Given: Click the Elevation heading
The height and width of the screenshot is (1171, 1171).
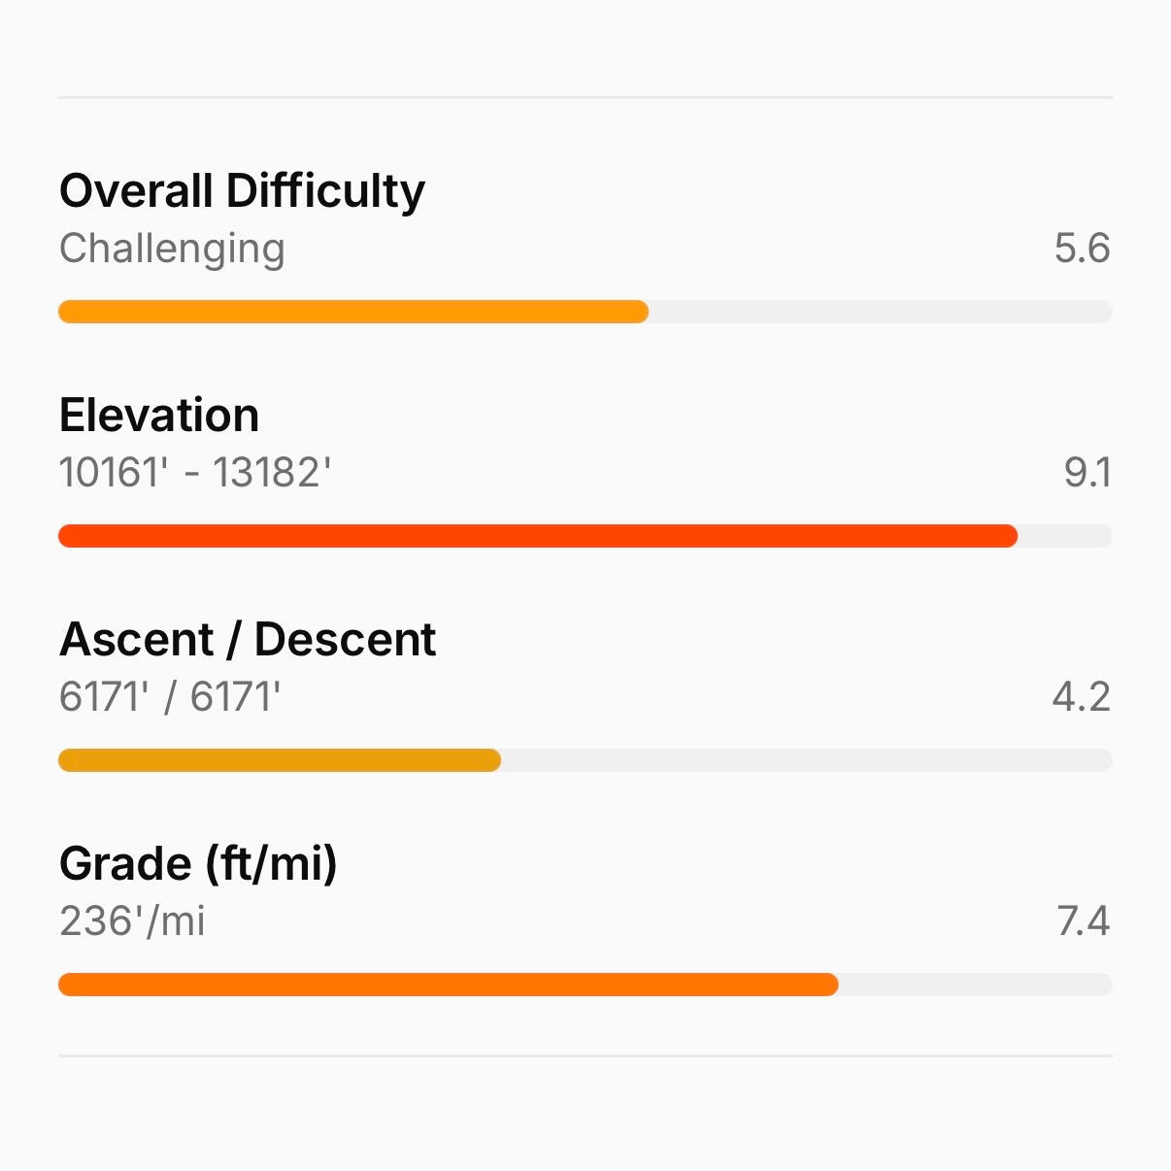Looking at the screenshot, I should coord(159,416).
